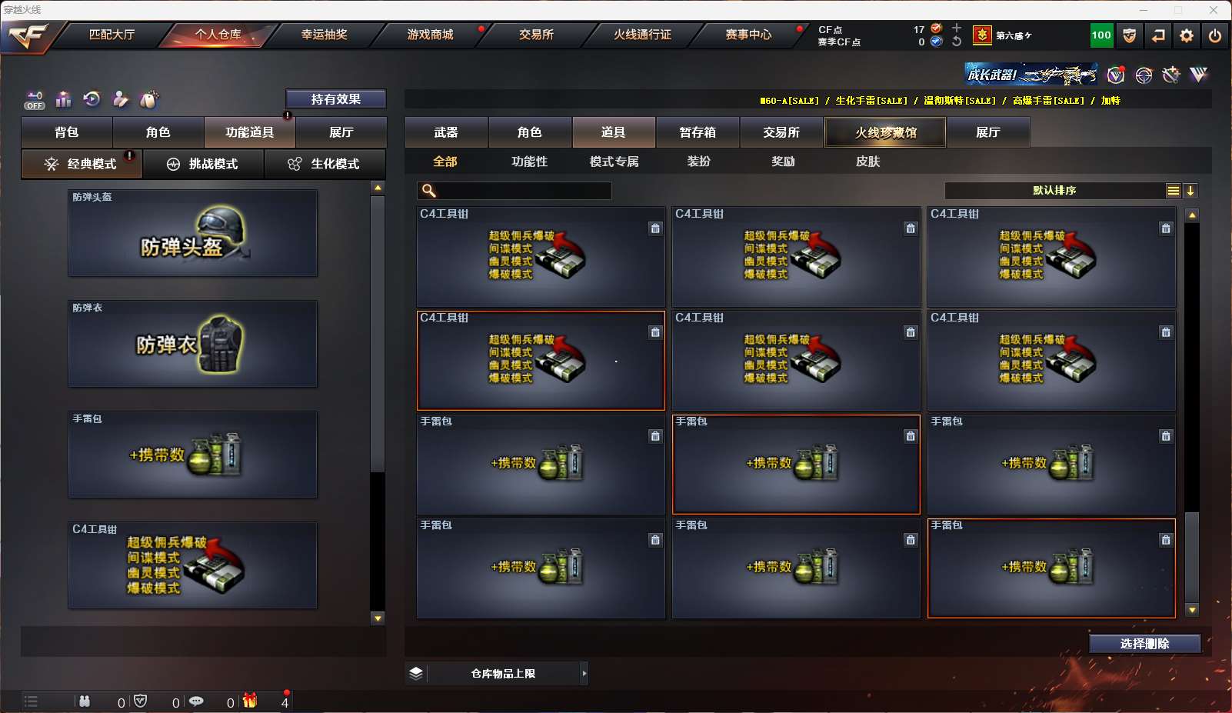1232x713 pixels.
Task: Click the stack layers icon near 仓库物品上限
Action: click(x=416, y=673)
